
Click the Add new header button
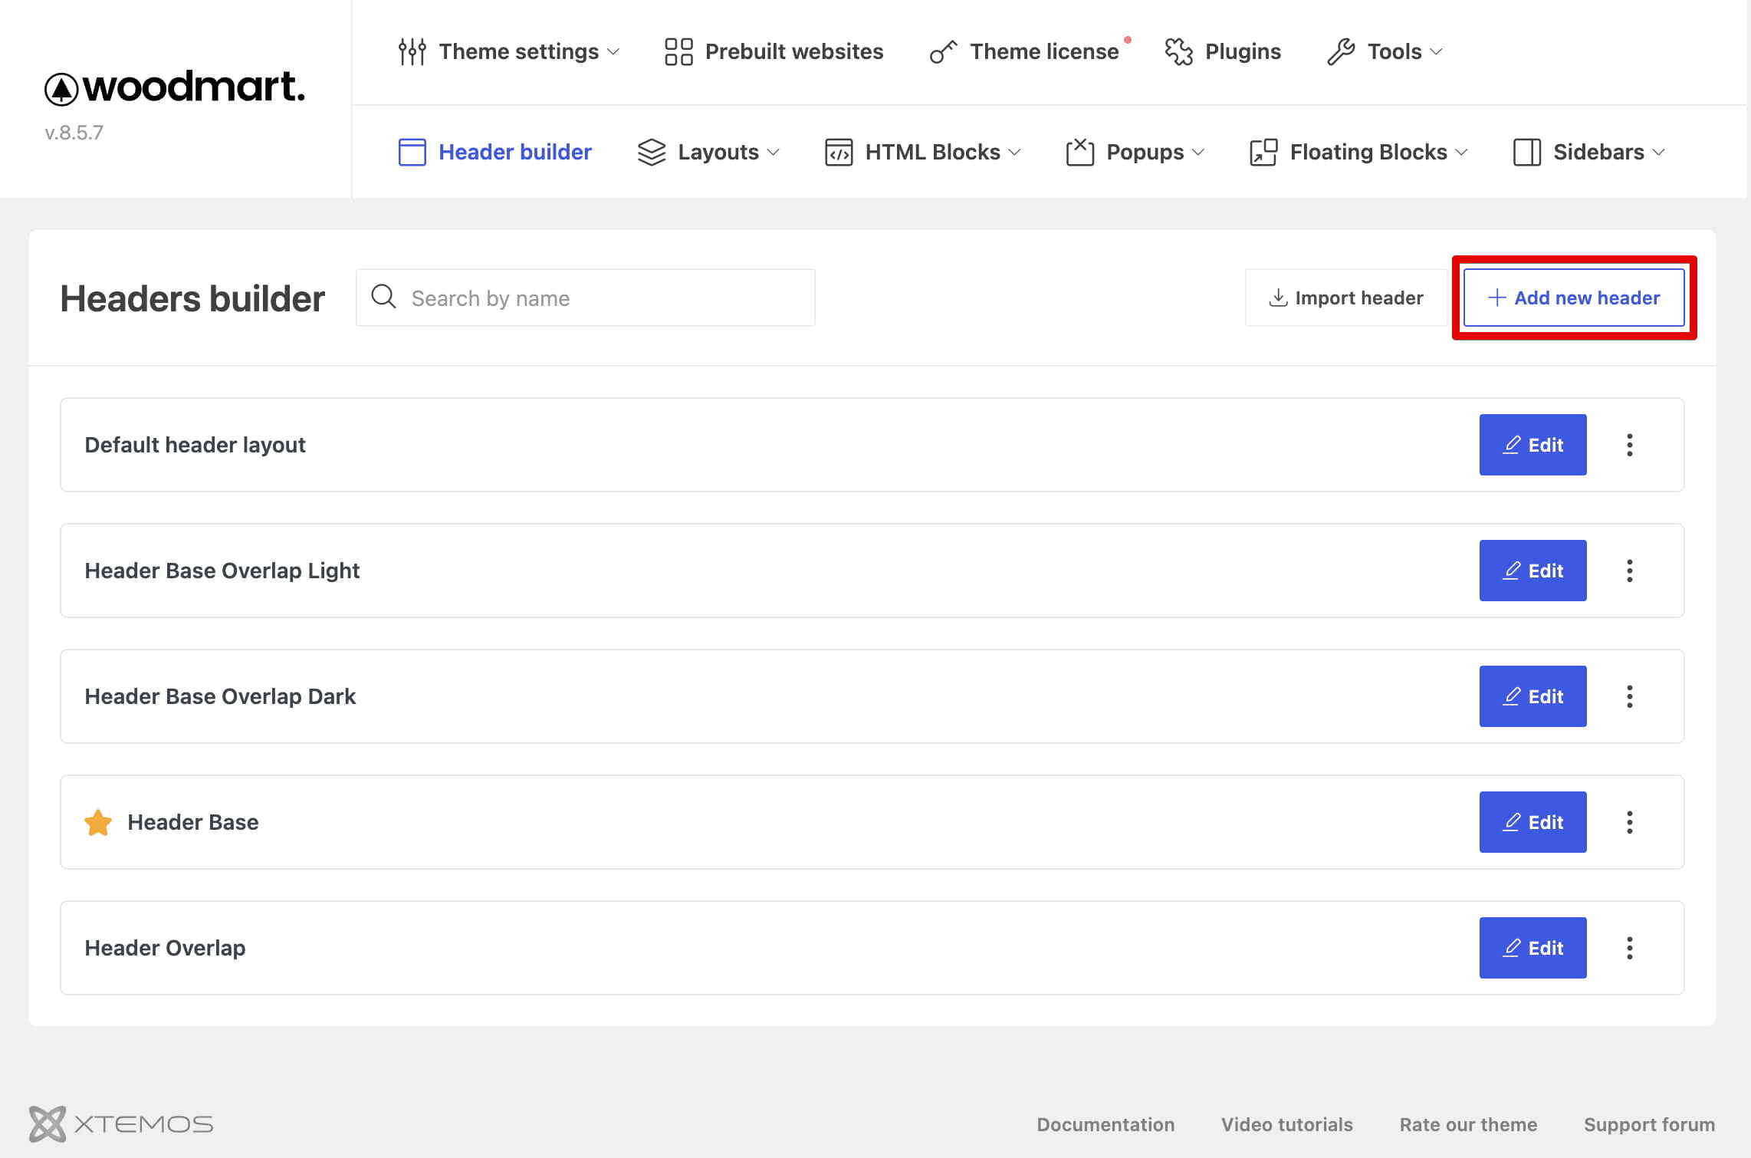[x=1574, y=298]
